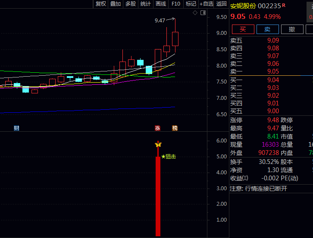Click the 现量 value 16303
Image resolution: width=313 pixels, height=238 pixels.
point(270,145)
